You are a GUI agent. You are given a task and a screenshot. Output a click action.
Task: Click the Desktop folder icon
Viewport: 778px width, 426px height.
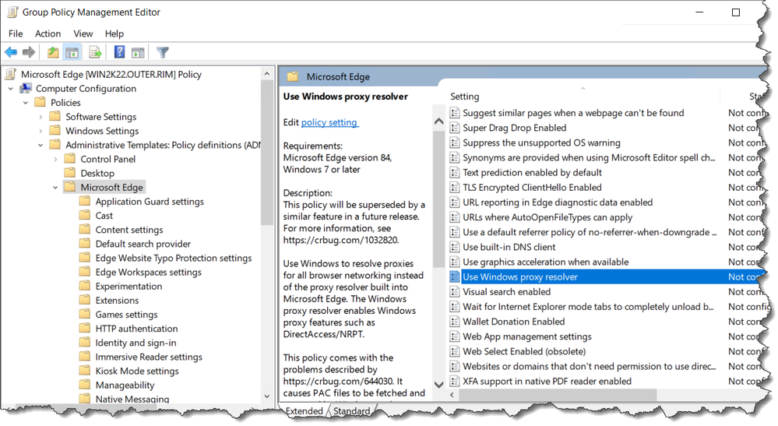70,173
